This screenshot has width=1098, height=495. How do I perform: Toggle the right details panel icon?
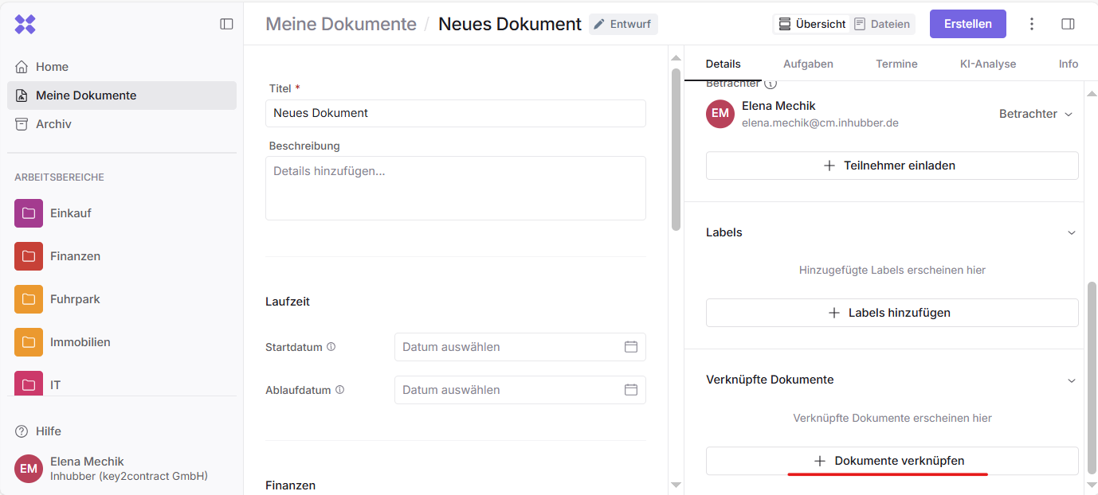tap(1068, 24)
